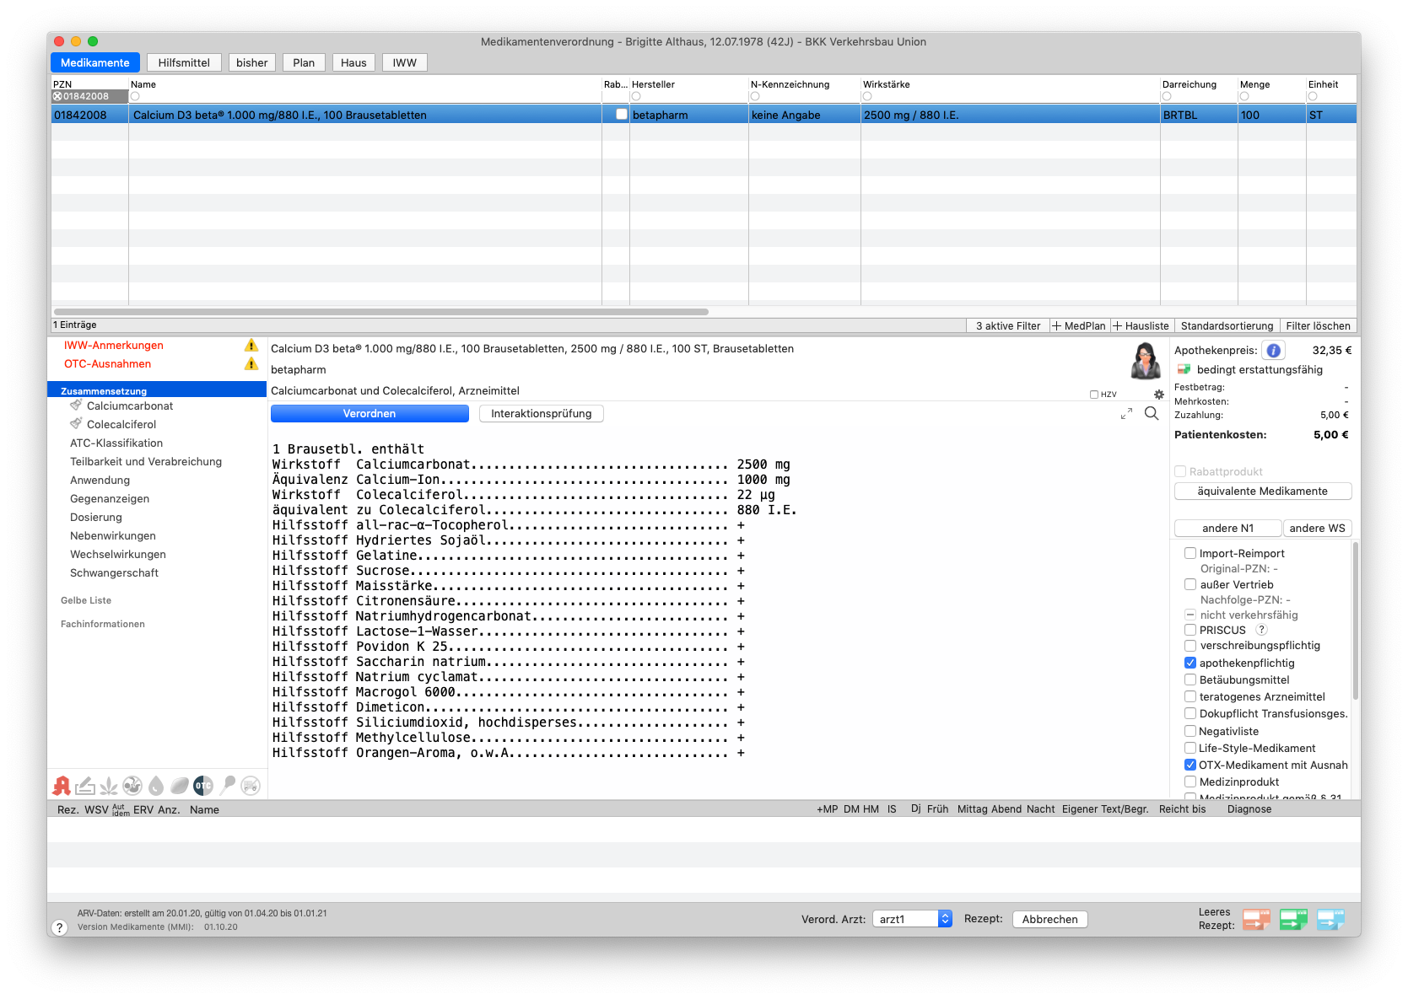The width and height of the screenshot is (1408, 999).
Task: Click the substance icon beside Calciumcarbonat
Action: [76, 406]
